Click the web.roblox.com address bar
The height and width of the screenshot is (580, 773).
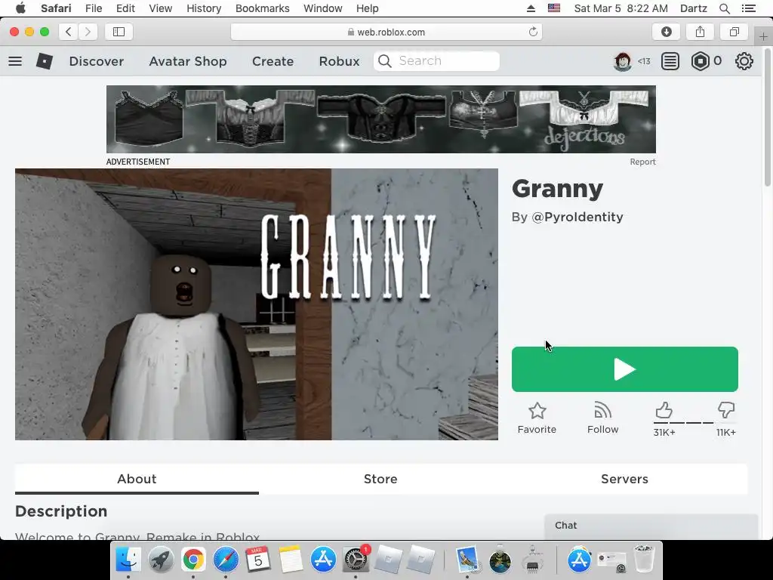click(x=386, y=32)
